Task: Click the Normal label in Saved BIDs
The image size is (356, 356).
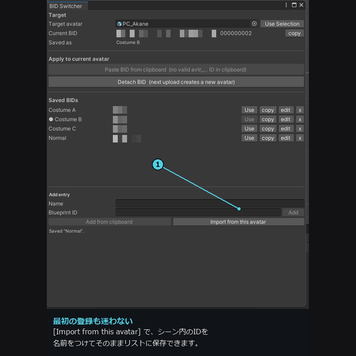Action: pyautogui.click(x=57, y=138)
